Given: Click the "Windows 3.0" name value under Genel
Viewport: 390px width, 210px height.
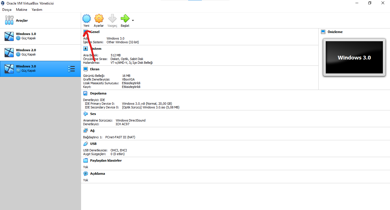Looking at the screenshot, I should tap(115, 38).
